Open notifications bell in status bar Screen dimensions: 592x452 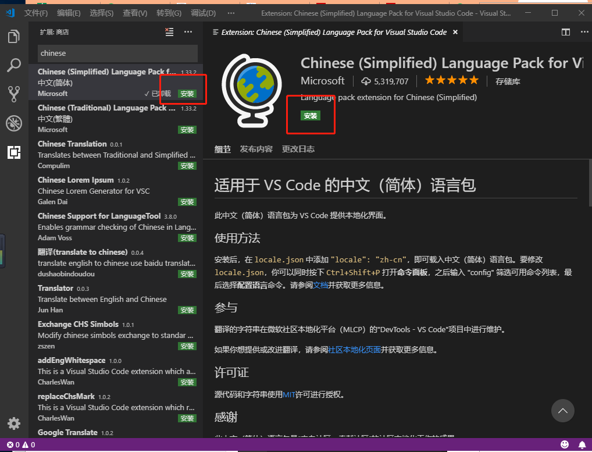582,444
